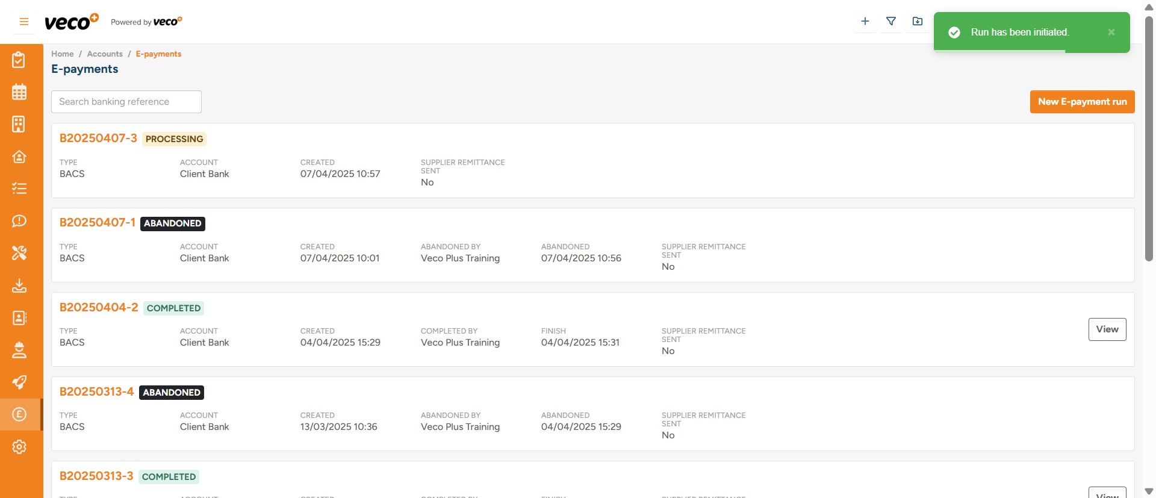This screenshot has height=498, width=1156.
Task: Click the plus add icon in header
Action: point(865,22)
